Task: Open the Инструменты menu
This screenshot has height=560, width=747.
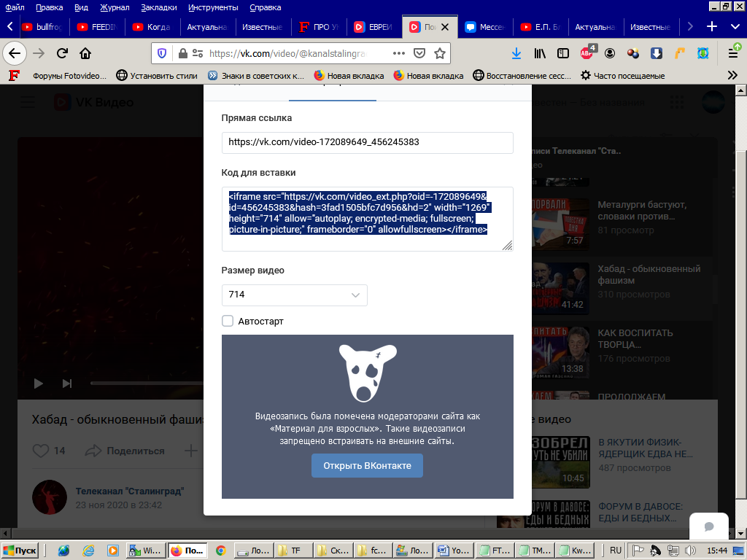Action: pos(213,7)
